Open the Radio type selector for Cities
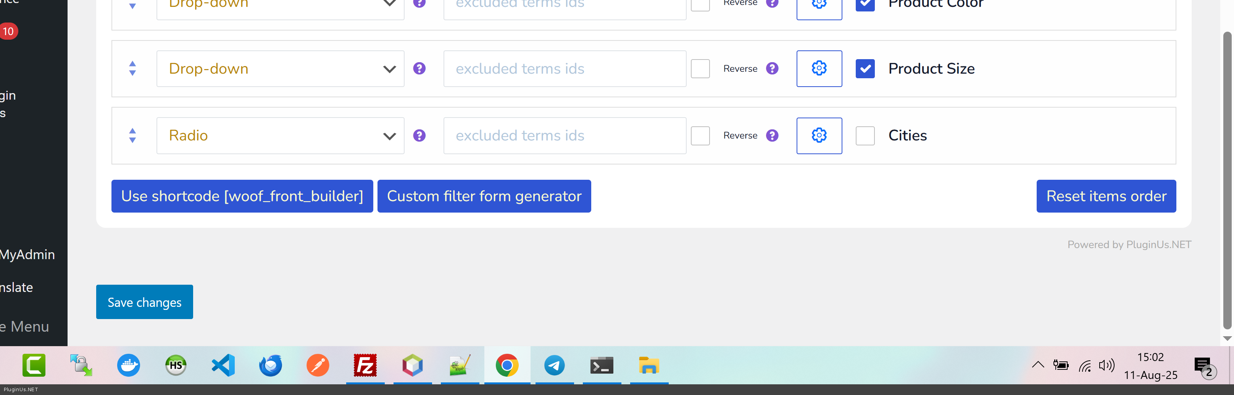This screenshot has width=1234, height=395. (280, 135)
